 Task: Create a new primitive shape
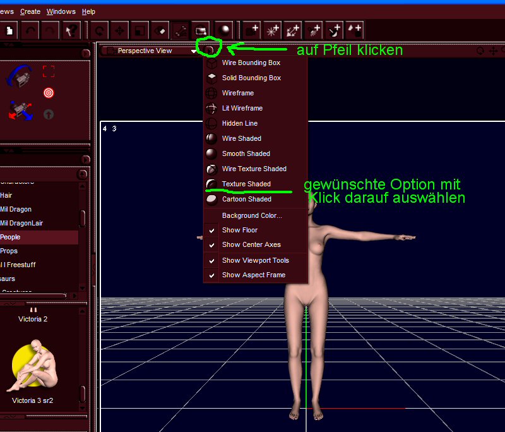pyautogui.click(x=355, y=31)
